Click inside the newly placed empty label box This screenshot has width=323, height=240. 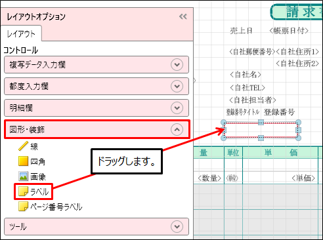(261, 130)
